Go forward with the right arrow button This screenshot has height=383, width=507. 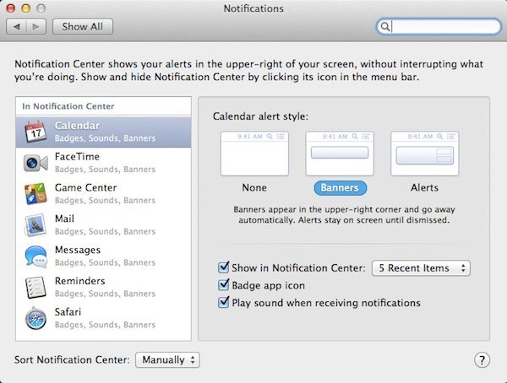point(35,26)
